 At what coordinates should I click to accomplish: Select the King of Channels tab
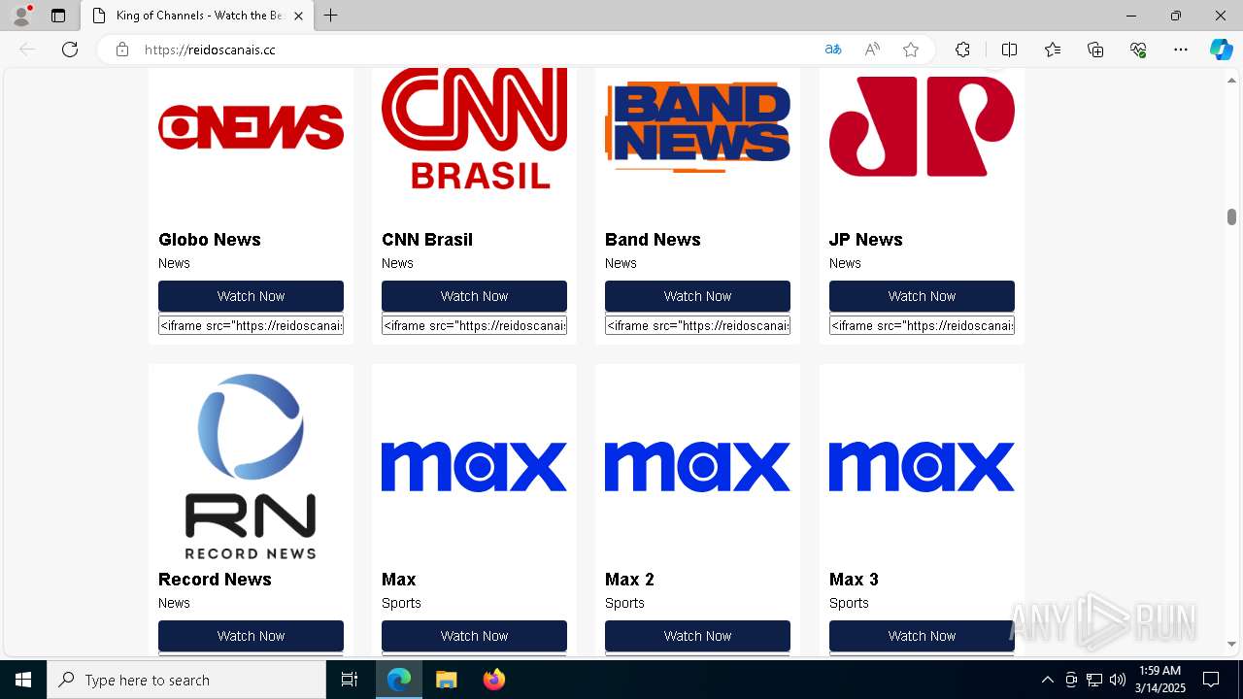point(196,16)
